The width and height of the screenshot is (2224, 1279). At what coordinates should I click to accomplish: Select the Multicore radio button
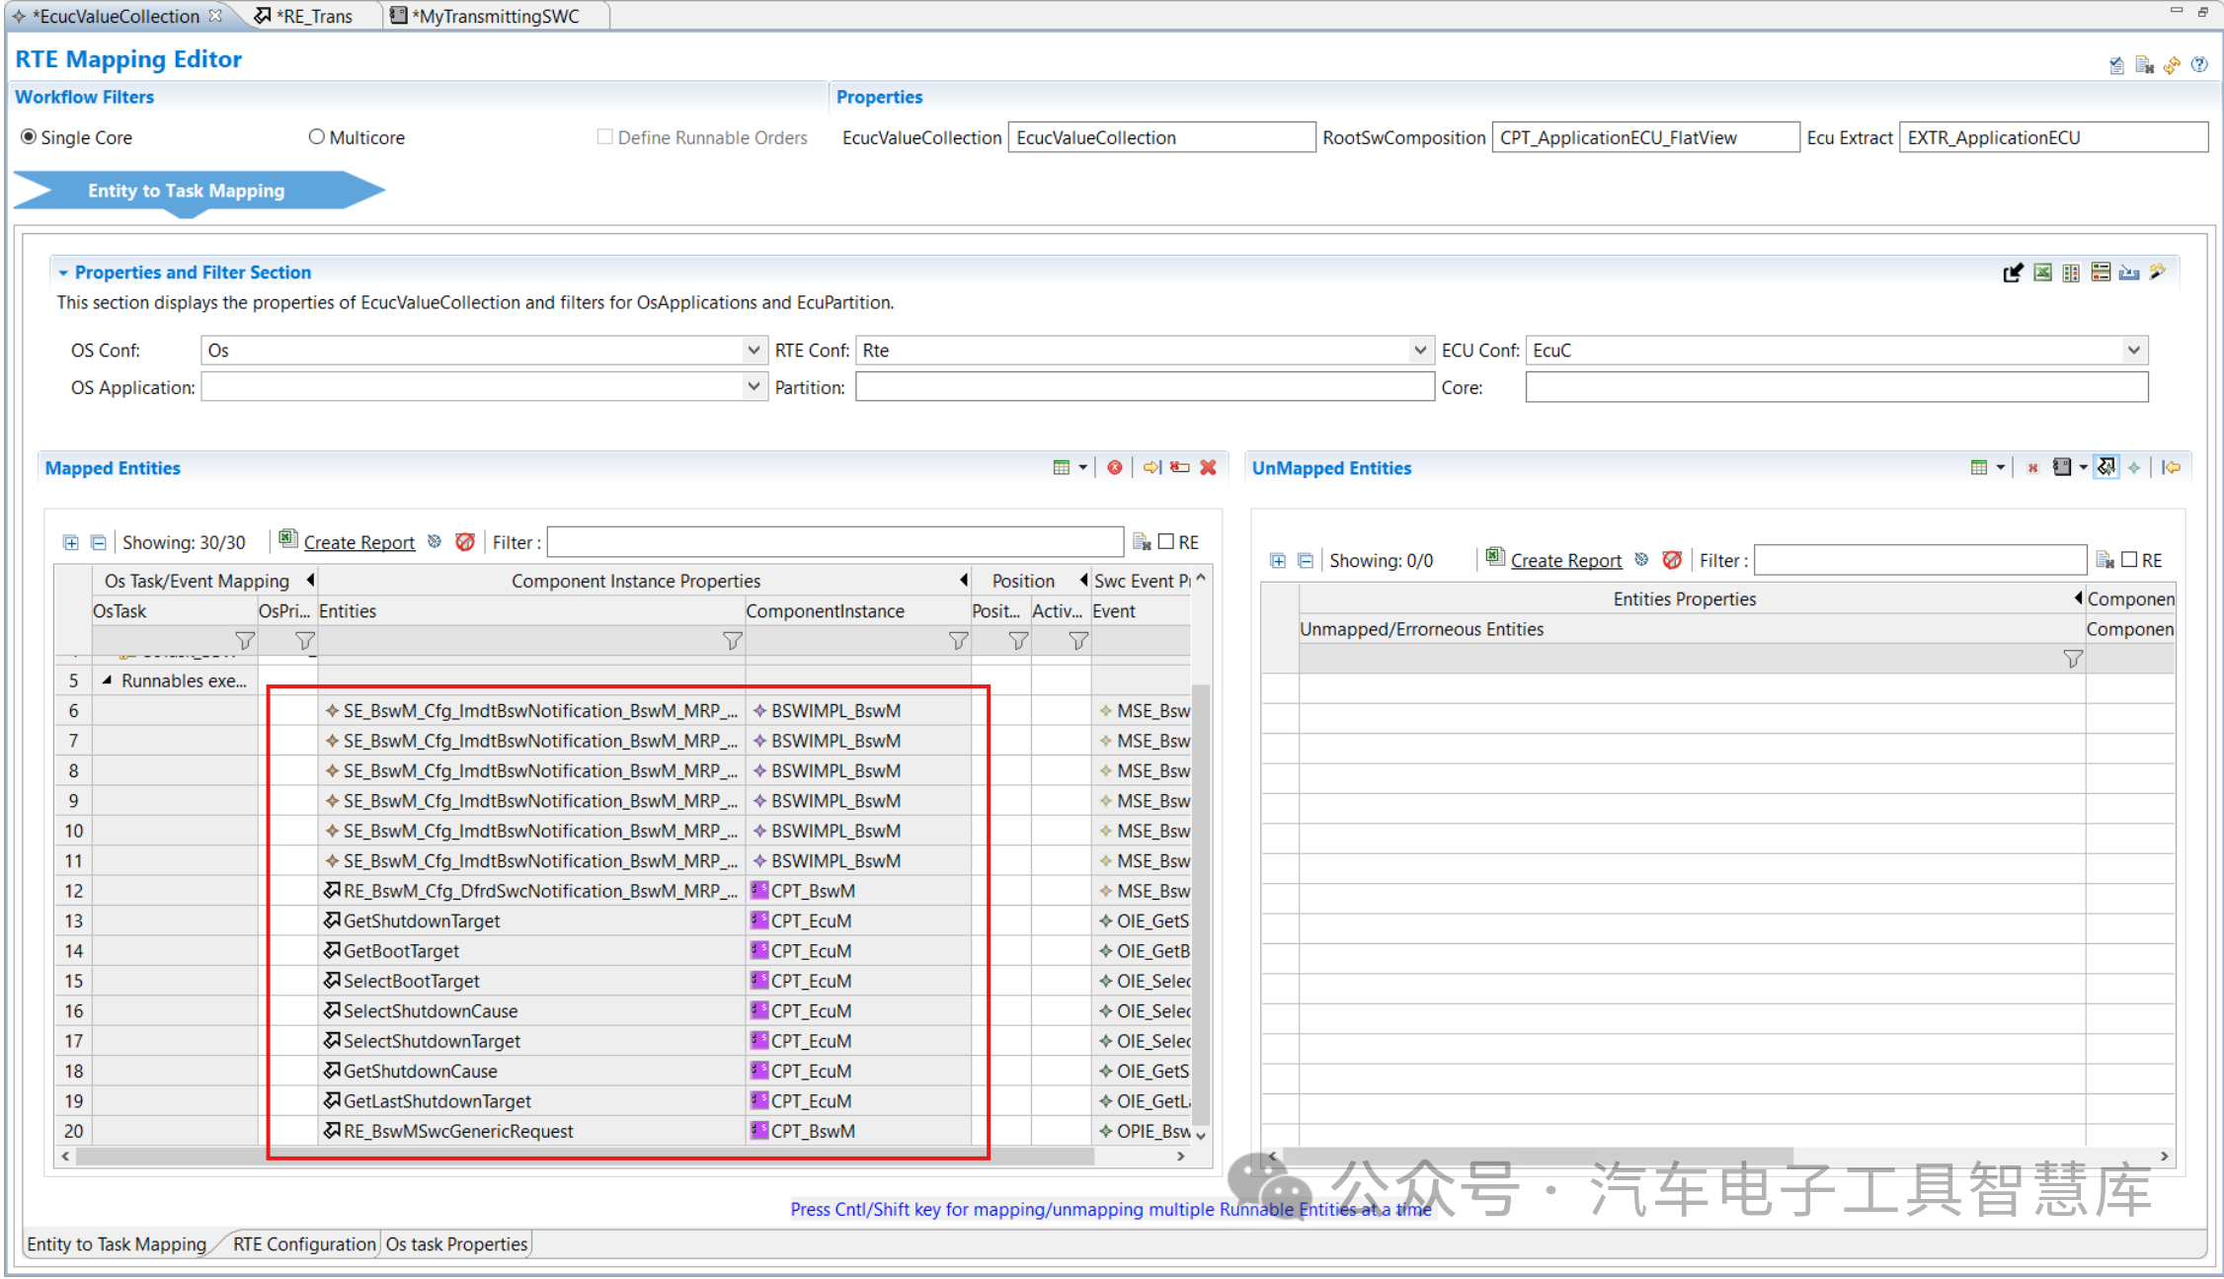coord(317,137)
